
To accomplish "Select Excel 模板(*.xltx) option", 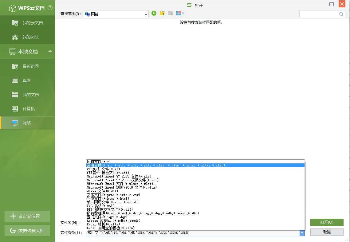I will 195,224.
